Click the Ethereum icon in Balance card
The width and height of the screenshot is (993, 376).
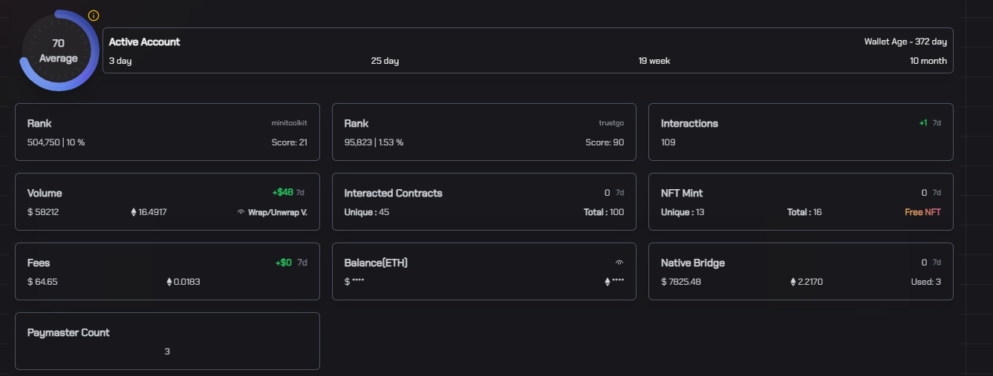(607, 282)
